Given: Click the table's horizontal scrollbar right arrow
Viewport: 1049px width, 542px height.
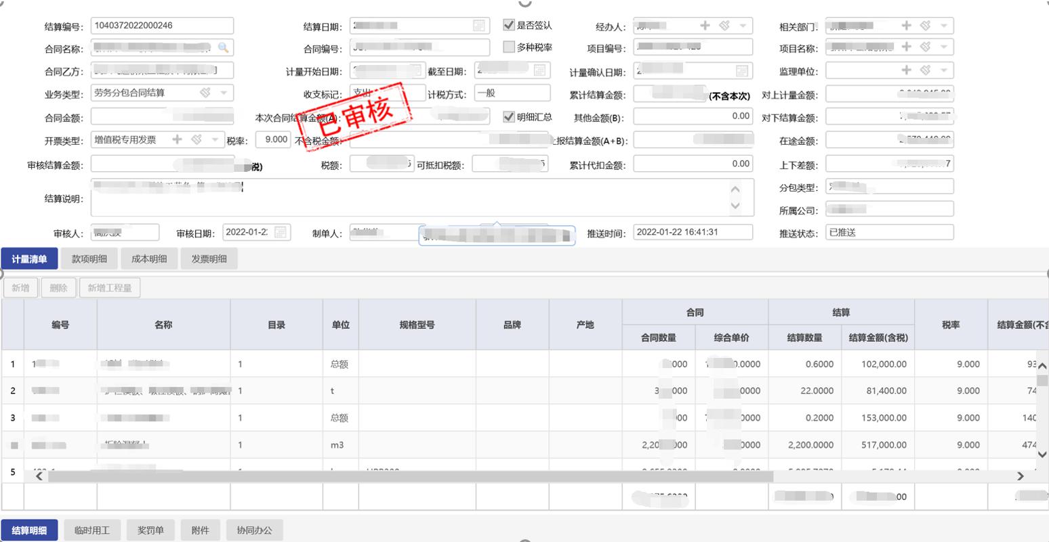Looking at the screenshot, I should click(1021, 476).
